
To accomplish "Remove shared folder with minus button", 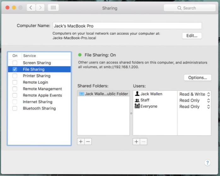I will tap(88, 142).
